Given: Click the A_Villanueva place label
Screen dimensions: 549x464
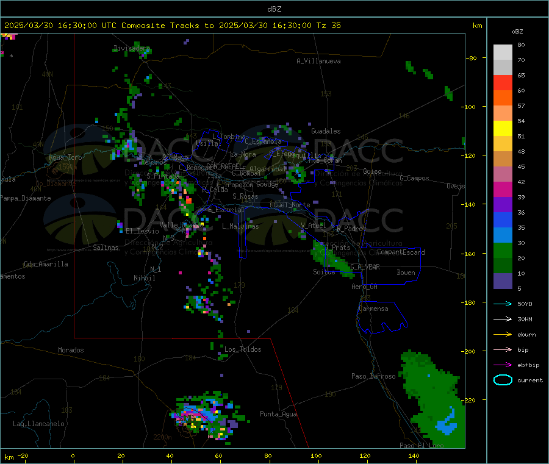Looking at the screenshot, I should tap(318, 61).
